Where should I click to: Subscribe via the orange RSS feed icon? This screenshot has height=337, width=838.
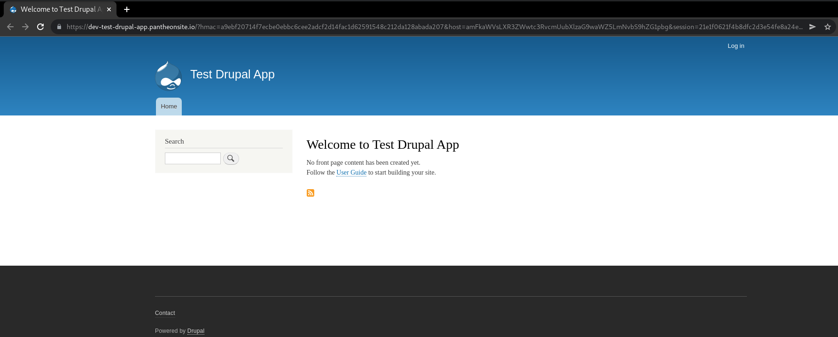click(x=310, y=193)
